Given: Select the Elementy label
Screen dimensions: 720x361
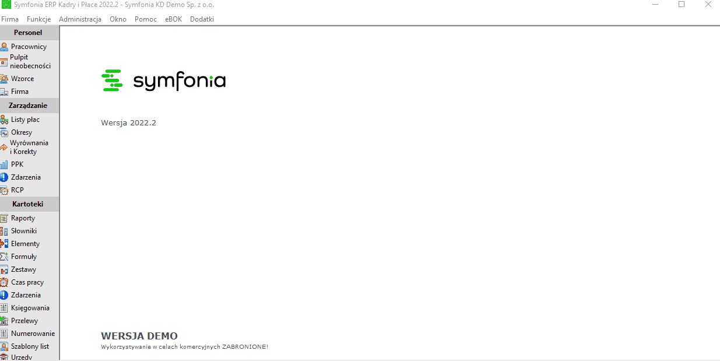Looking at the screenshot, I should [25, 244].
